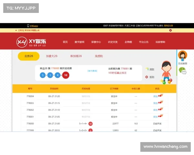Click period number 777999 in table
This screenshot has width=194, height=155.
pos(30,130)
